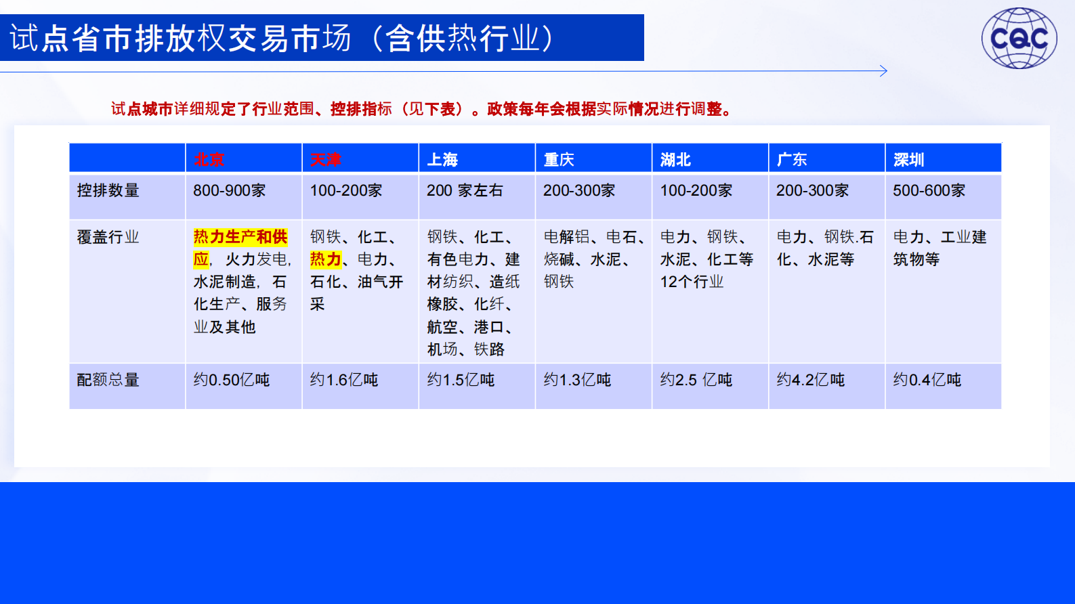Select the 控排数量 row label
The height and width of the screenshot is (604, 1075).
[x=108, y=190]
